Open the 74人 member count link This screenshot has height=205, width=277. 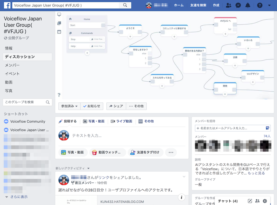tap(267, 136)
